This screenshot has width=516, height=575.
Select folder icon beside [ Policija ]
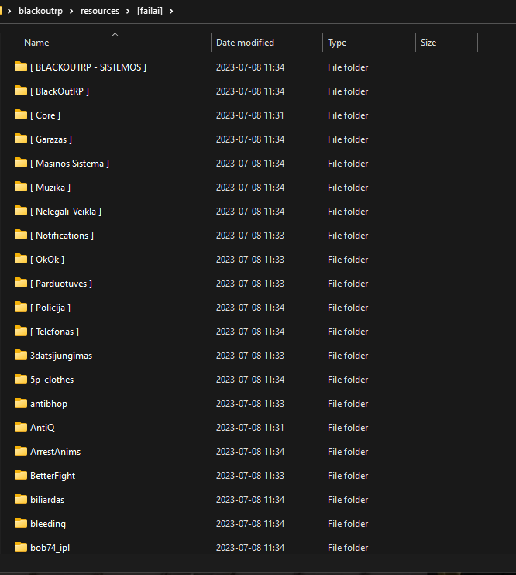21,307
